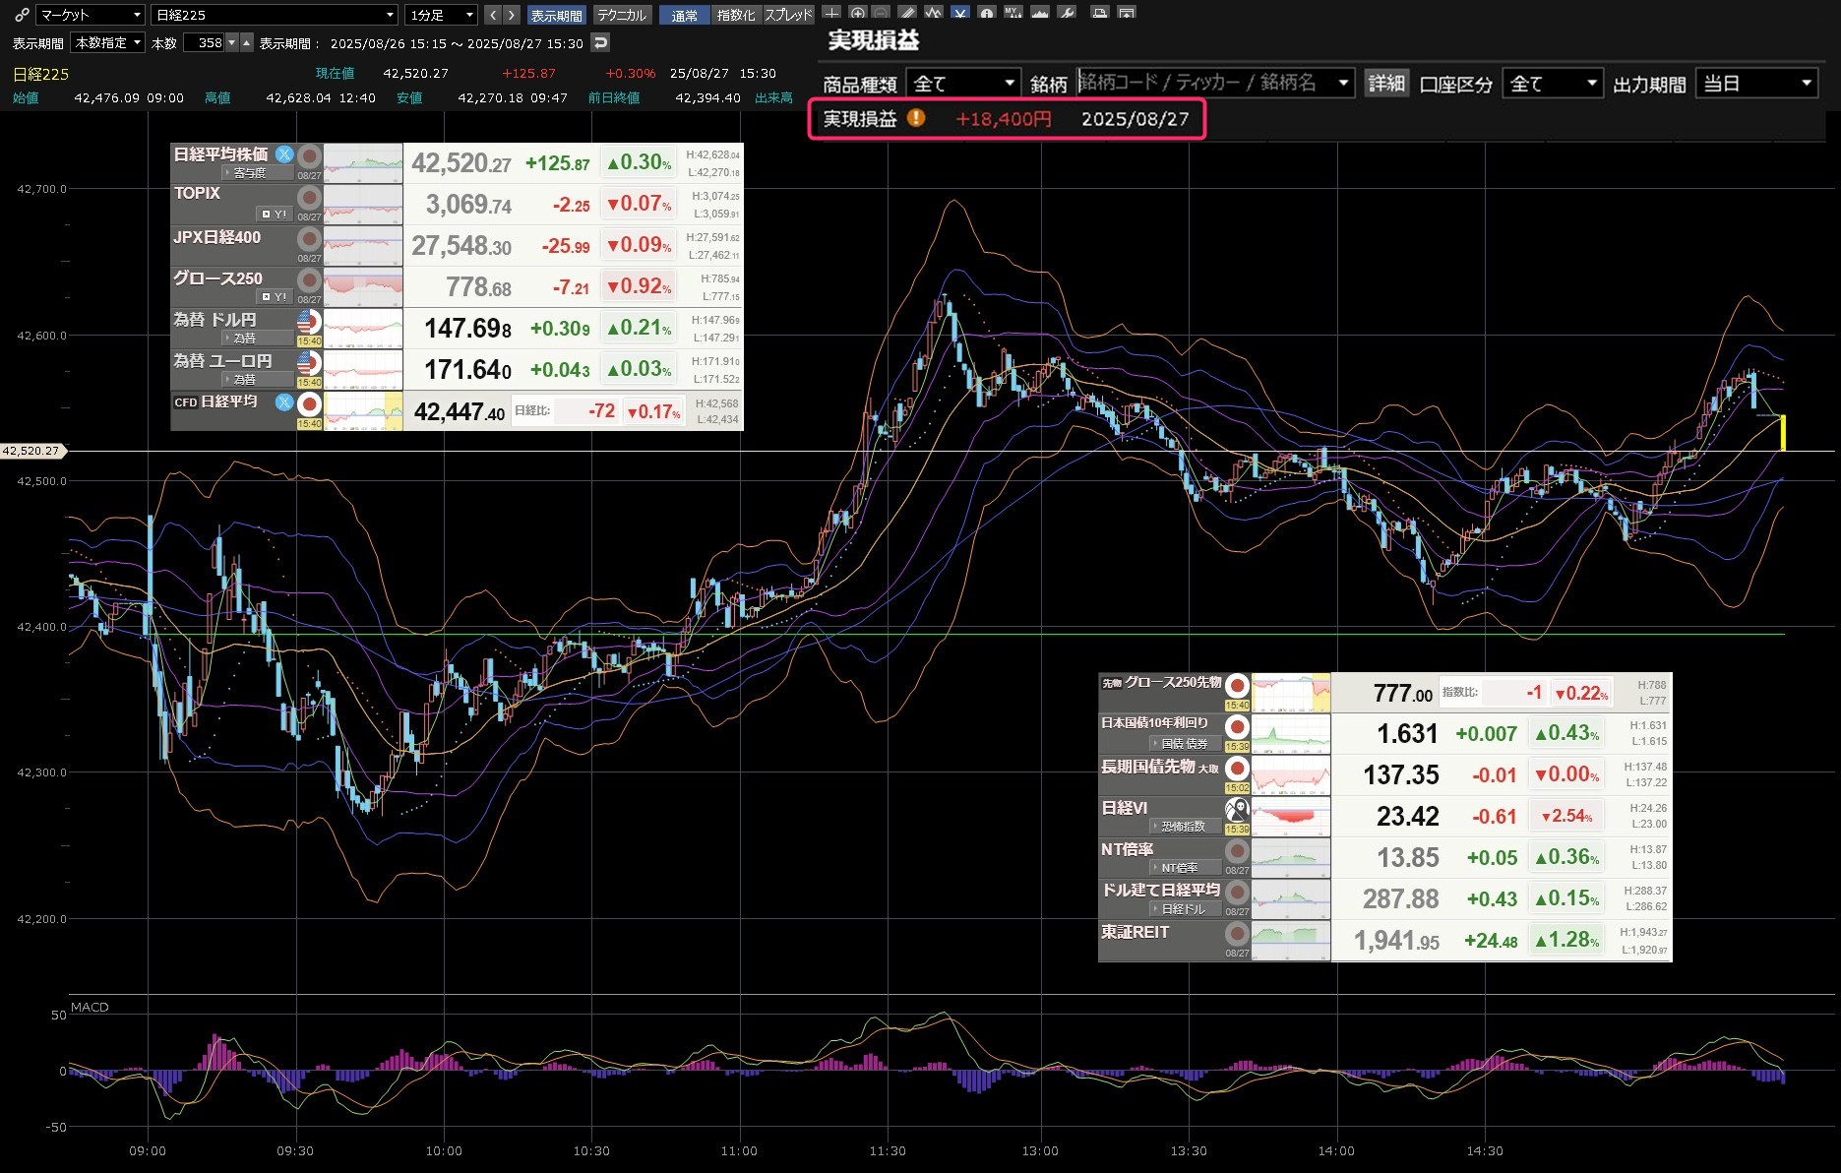The width and height of the screenshot is (1841, 1173).
Task: Open chart settings with the wrench icon
Action: coord(1067,13)
